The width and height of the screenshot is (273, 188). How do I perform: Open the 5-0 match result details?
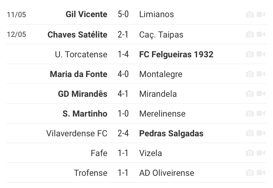(x=123, y=14)
